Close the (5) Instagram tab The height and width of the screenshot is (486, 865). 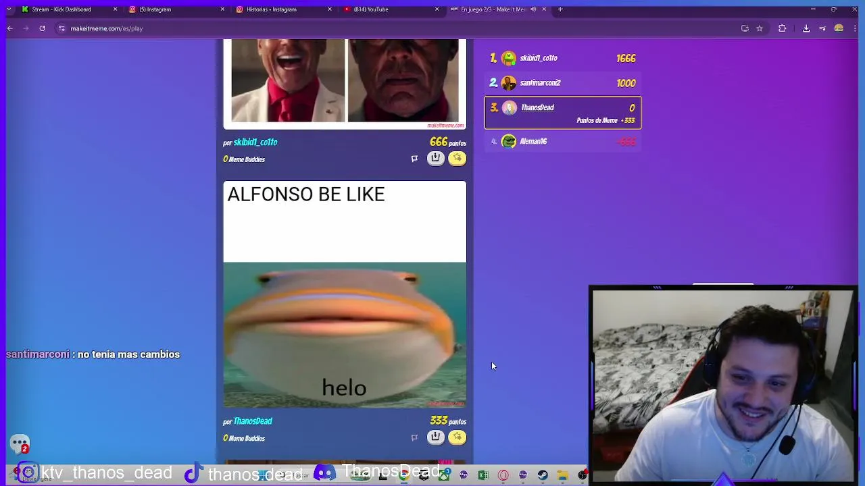pyautogui.click(x=222, y=9)
